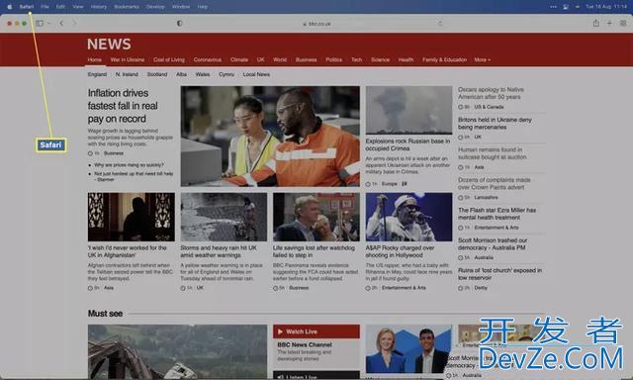Open the Apple menu icon
This screenshot has width=633, height=380.
click(x=9, y=7)
